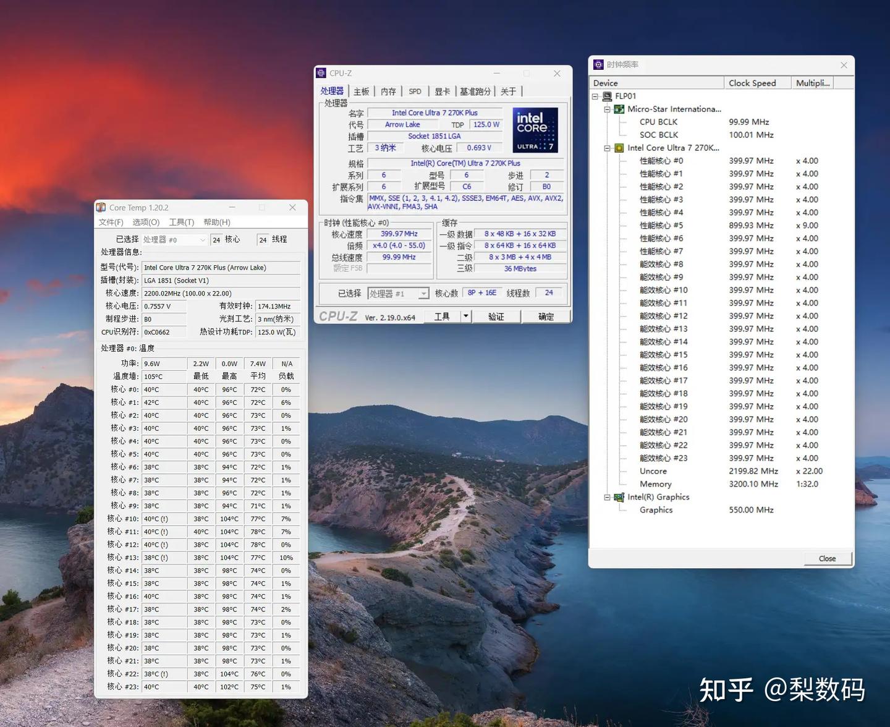The image size is (890, 727).
Task: Click the Close button in 时钟频率 window
Action: [x=828, y=558]
